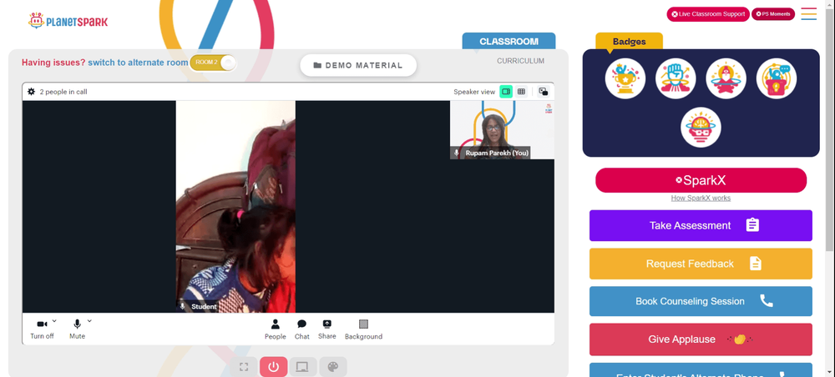Select the raised fist badge

click(676, 78)
